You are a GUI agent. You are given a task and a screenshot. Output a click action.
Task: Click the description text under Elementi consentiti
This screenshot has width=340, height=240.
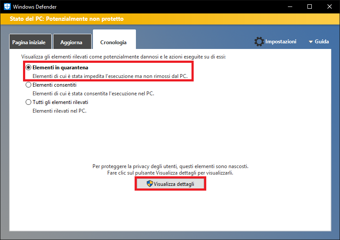coord(93,93)
